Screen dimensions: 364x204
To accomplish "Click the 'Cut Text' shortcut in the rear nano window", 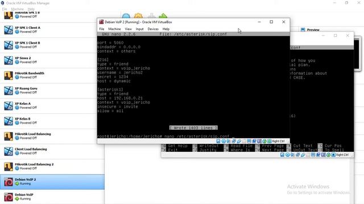I will tap(303, 146).
